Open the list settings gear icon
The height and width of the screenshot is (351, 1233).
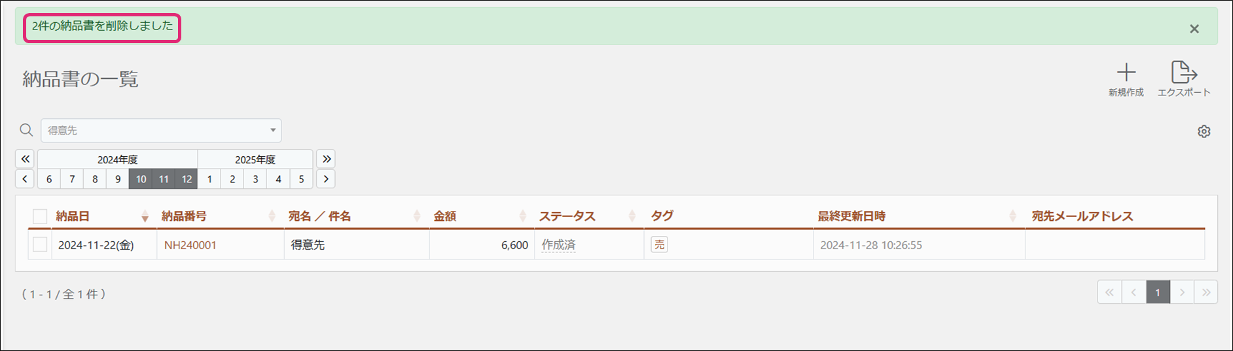(1204, 131)
